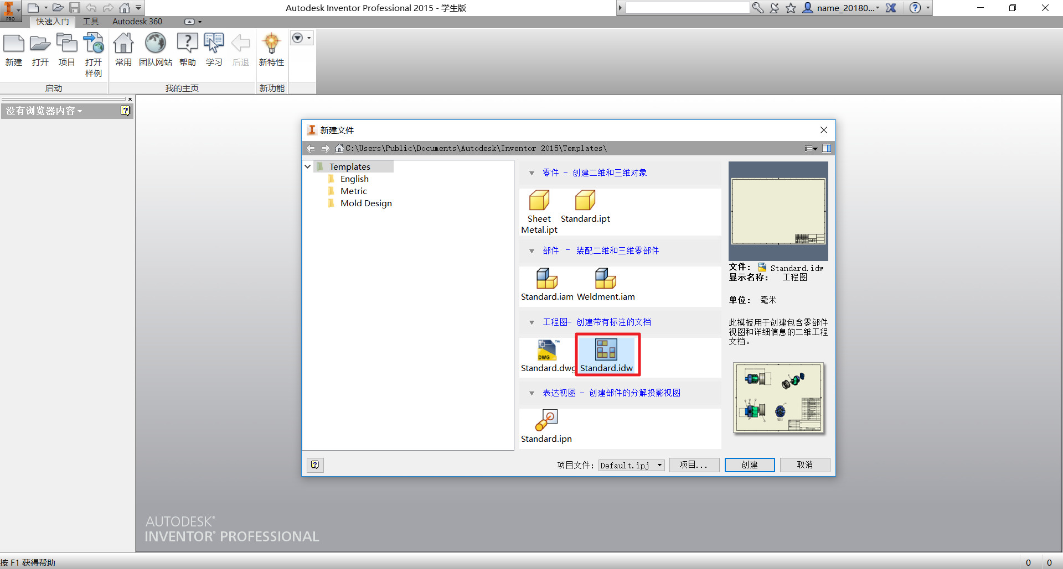Click the 取消 (Cancel) button
Screen dimensions: 1063x569
click(805, 464)
